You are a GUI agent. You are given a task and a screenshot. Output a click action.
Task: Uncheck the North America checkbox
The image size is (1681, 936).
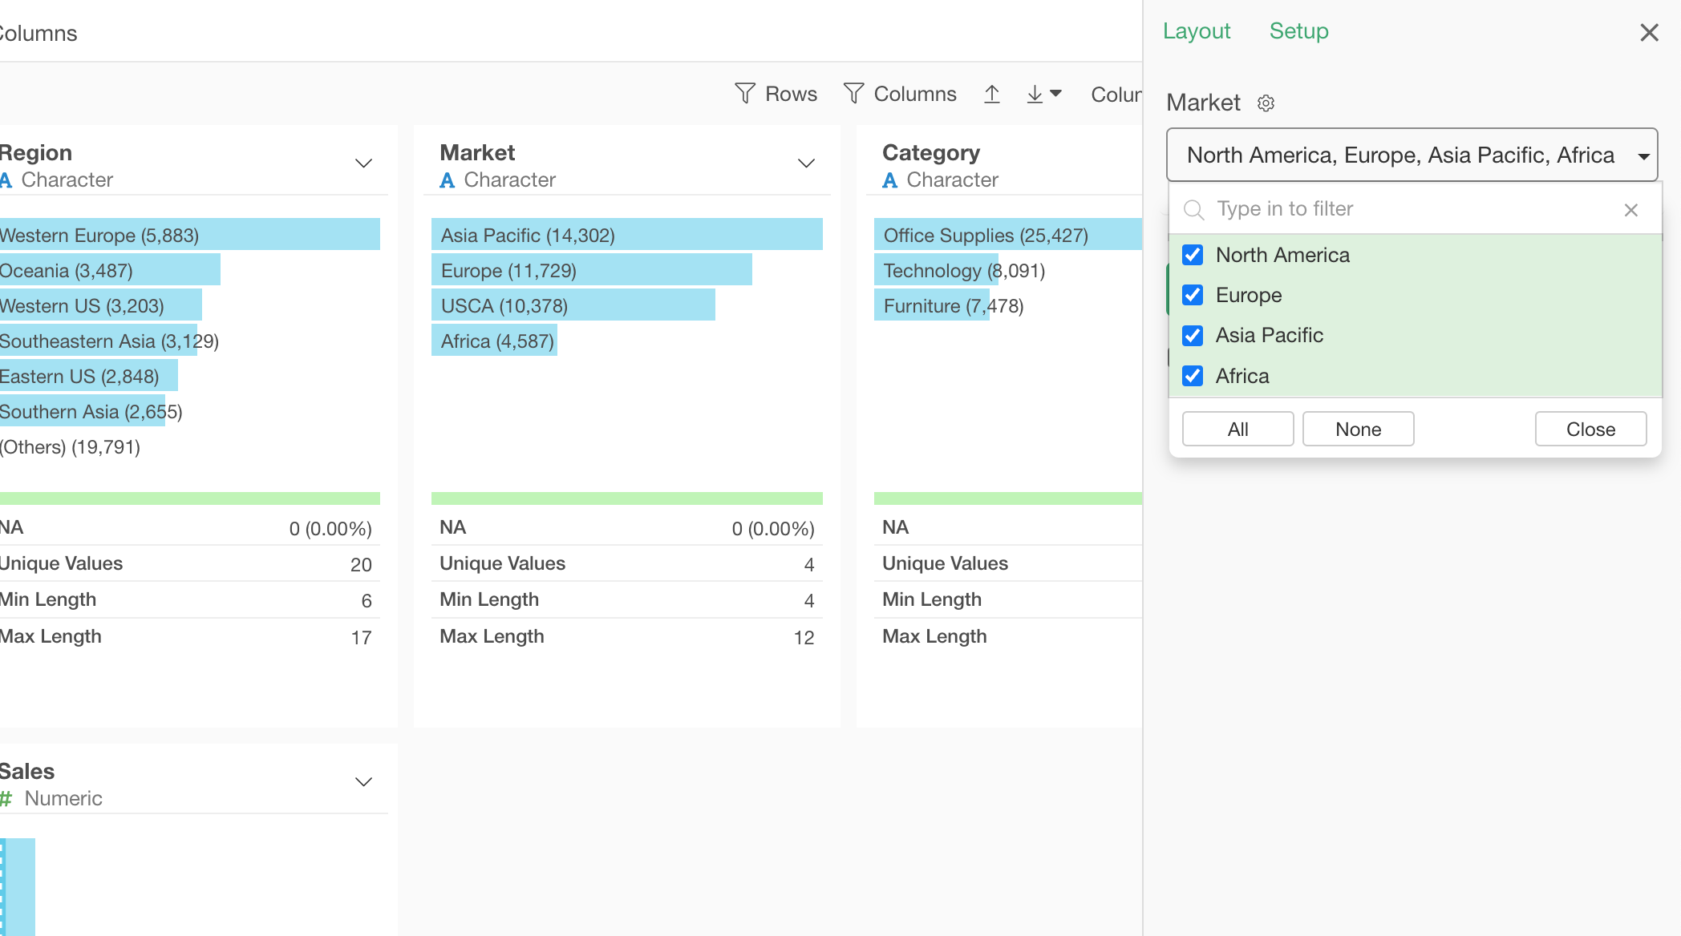(1193, 255)
